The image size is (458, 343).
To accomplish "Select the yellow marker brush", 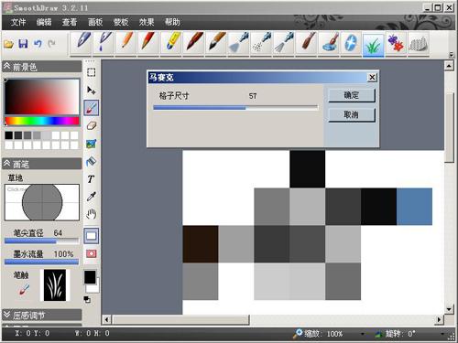I will tap(171, 43).
